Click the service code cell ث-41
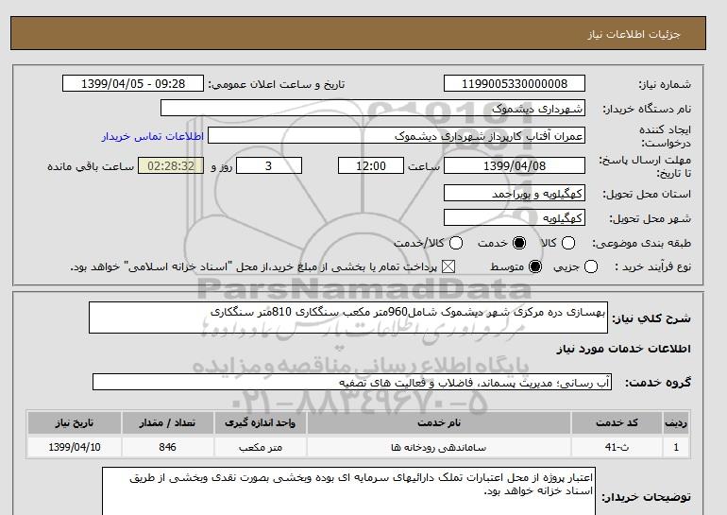The height and width of the screenshot is (515, 727). [617, 447]
